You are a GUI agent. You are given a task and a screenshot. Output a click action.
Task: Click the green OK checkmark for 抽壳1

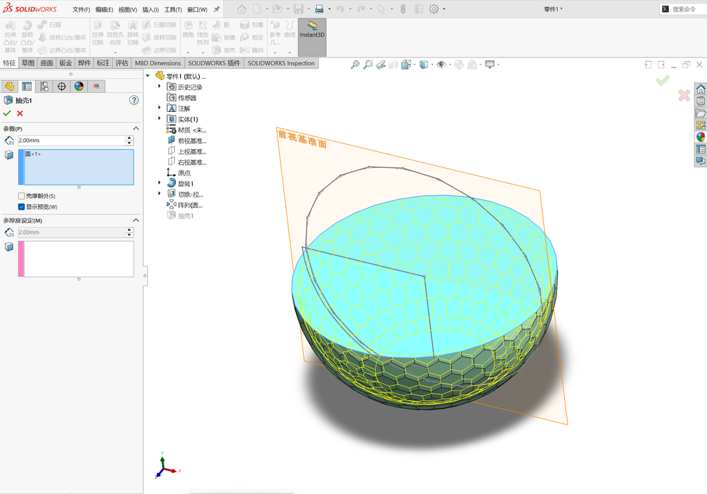coord(7,113)
